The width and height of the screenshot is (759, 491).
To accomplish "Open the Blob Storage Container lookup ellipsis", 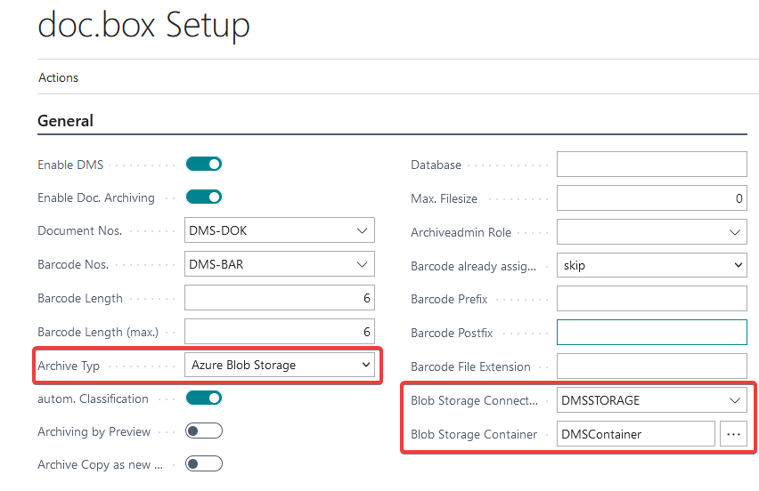I will pos(733,434).
